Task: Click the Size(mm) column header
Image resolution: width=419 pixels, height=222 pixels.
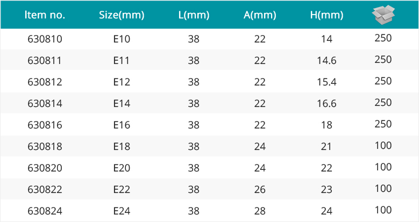Action: pyautogui.click(x=122, y=15)
